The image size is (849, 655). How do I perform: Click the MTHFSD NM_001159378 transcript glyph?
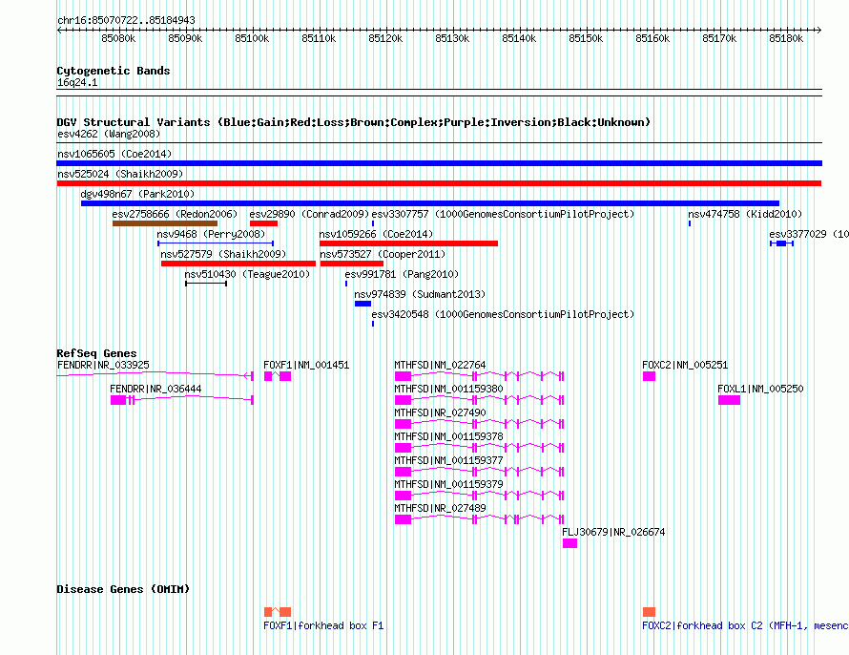(480, 448)
